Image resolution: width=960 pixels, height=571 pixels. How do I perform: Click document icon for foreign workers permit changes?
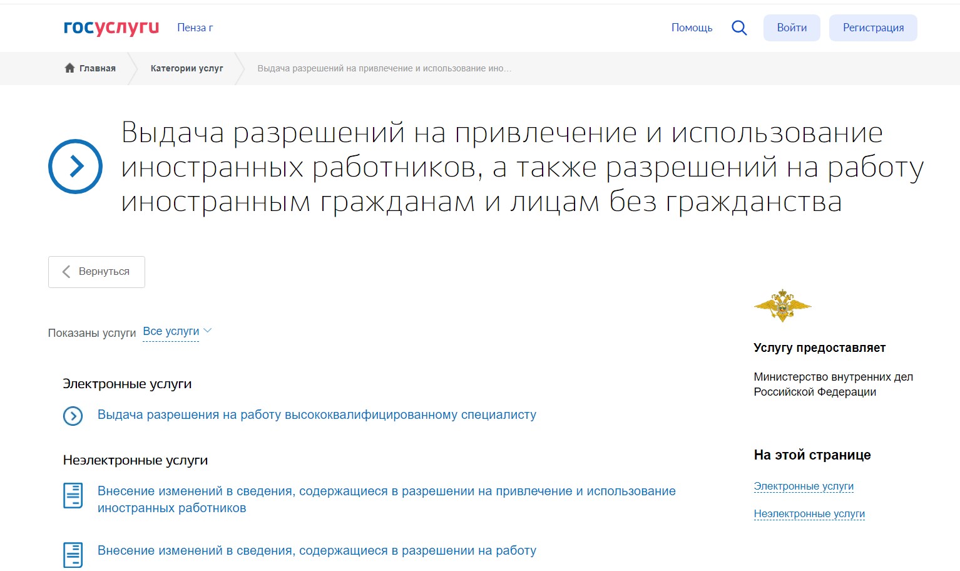pyautogui.click(x=73, y=496)
